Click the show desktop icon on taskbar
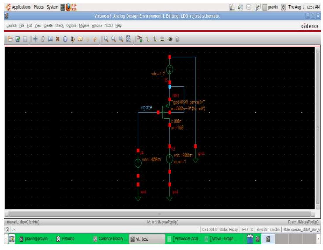Image resolution: width=323 pixels, height=250 pixels. coord(12,239)
